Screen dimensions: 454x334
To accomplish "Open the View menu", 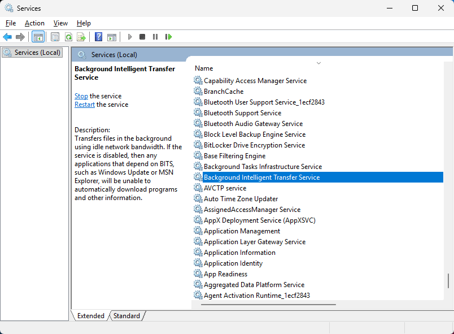I will point(60,23).
